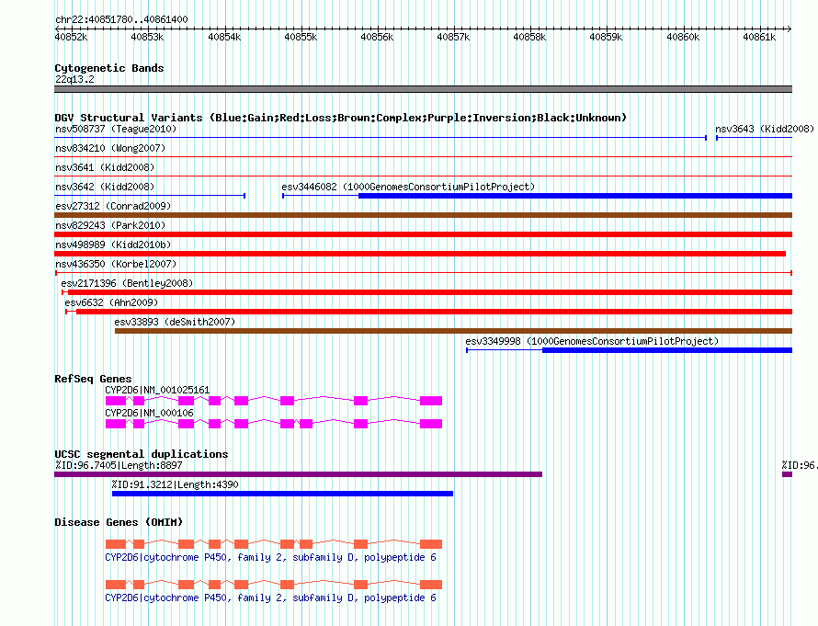Click the chr22:40851780..40861400 coordinate label

121,20
